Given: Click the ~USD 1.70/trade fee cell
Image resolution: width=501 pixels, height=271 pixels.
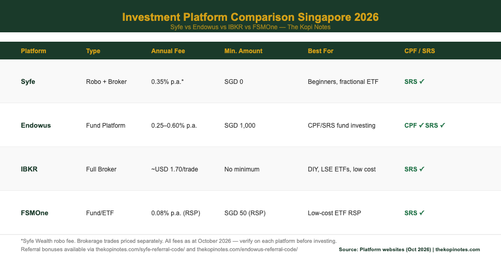Looking at the screenshot, I should [175, 169].
